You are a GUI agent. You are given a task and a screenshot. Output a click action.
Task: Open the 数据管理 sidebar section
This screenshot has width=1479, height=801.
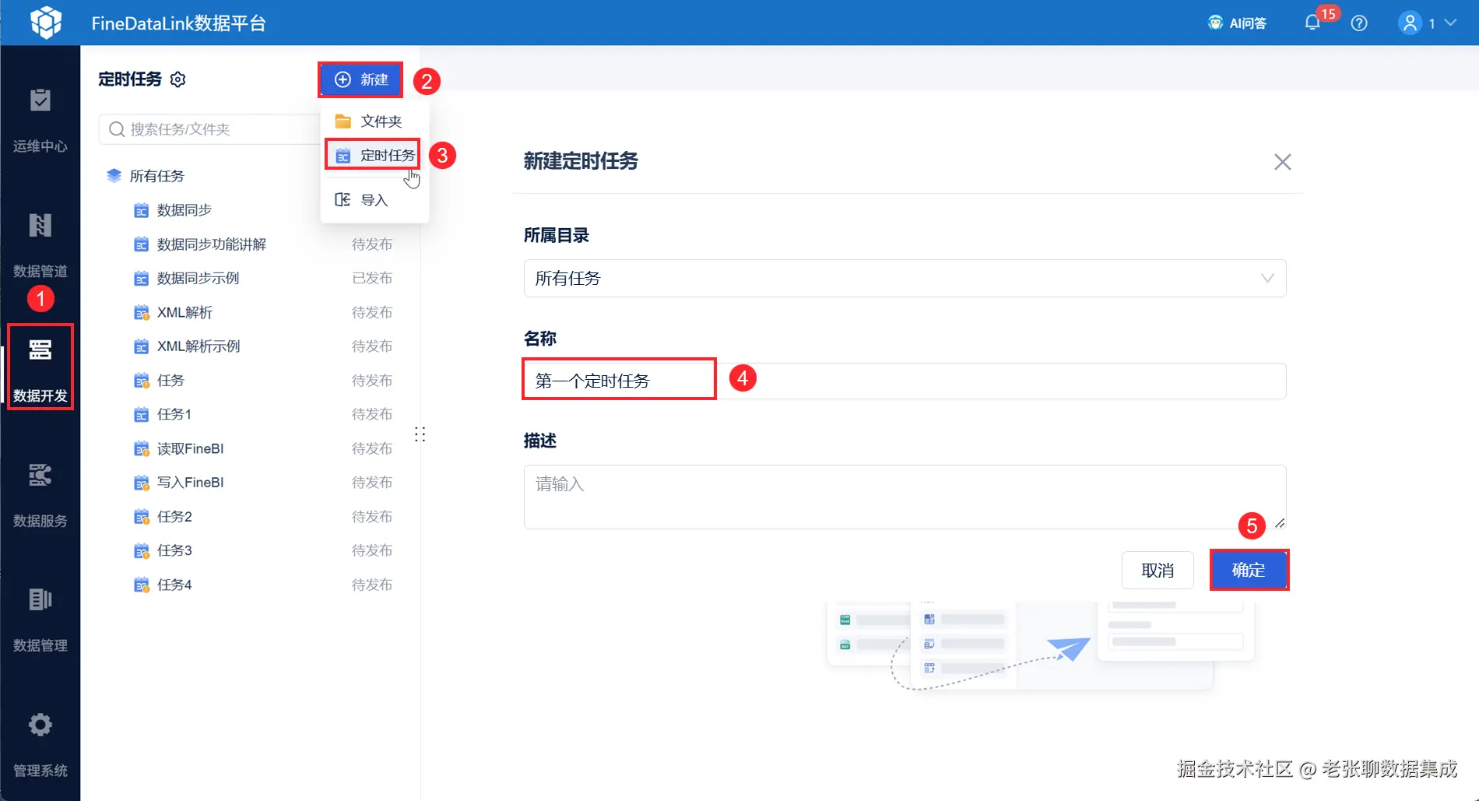click(40, 619)
